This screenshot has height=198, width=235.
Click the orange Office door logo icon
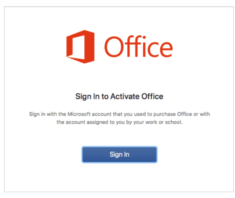(x=81, y=47)
